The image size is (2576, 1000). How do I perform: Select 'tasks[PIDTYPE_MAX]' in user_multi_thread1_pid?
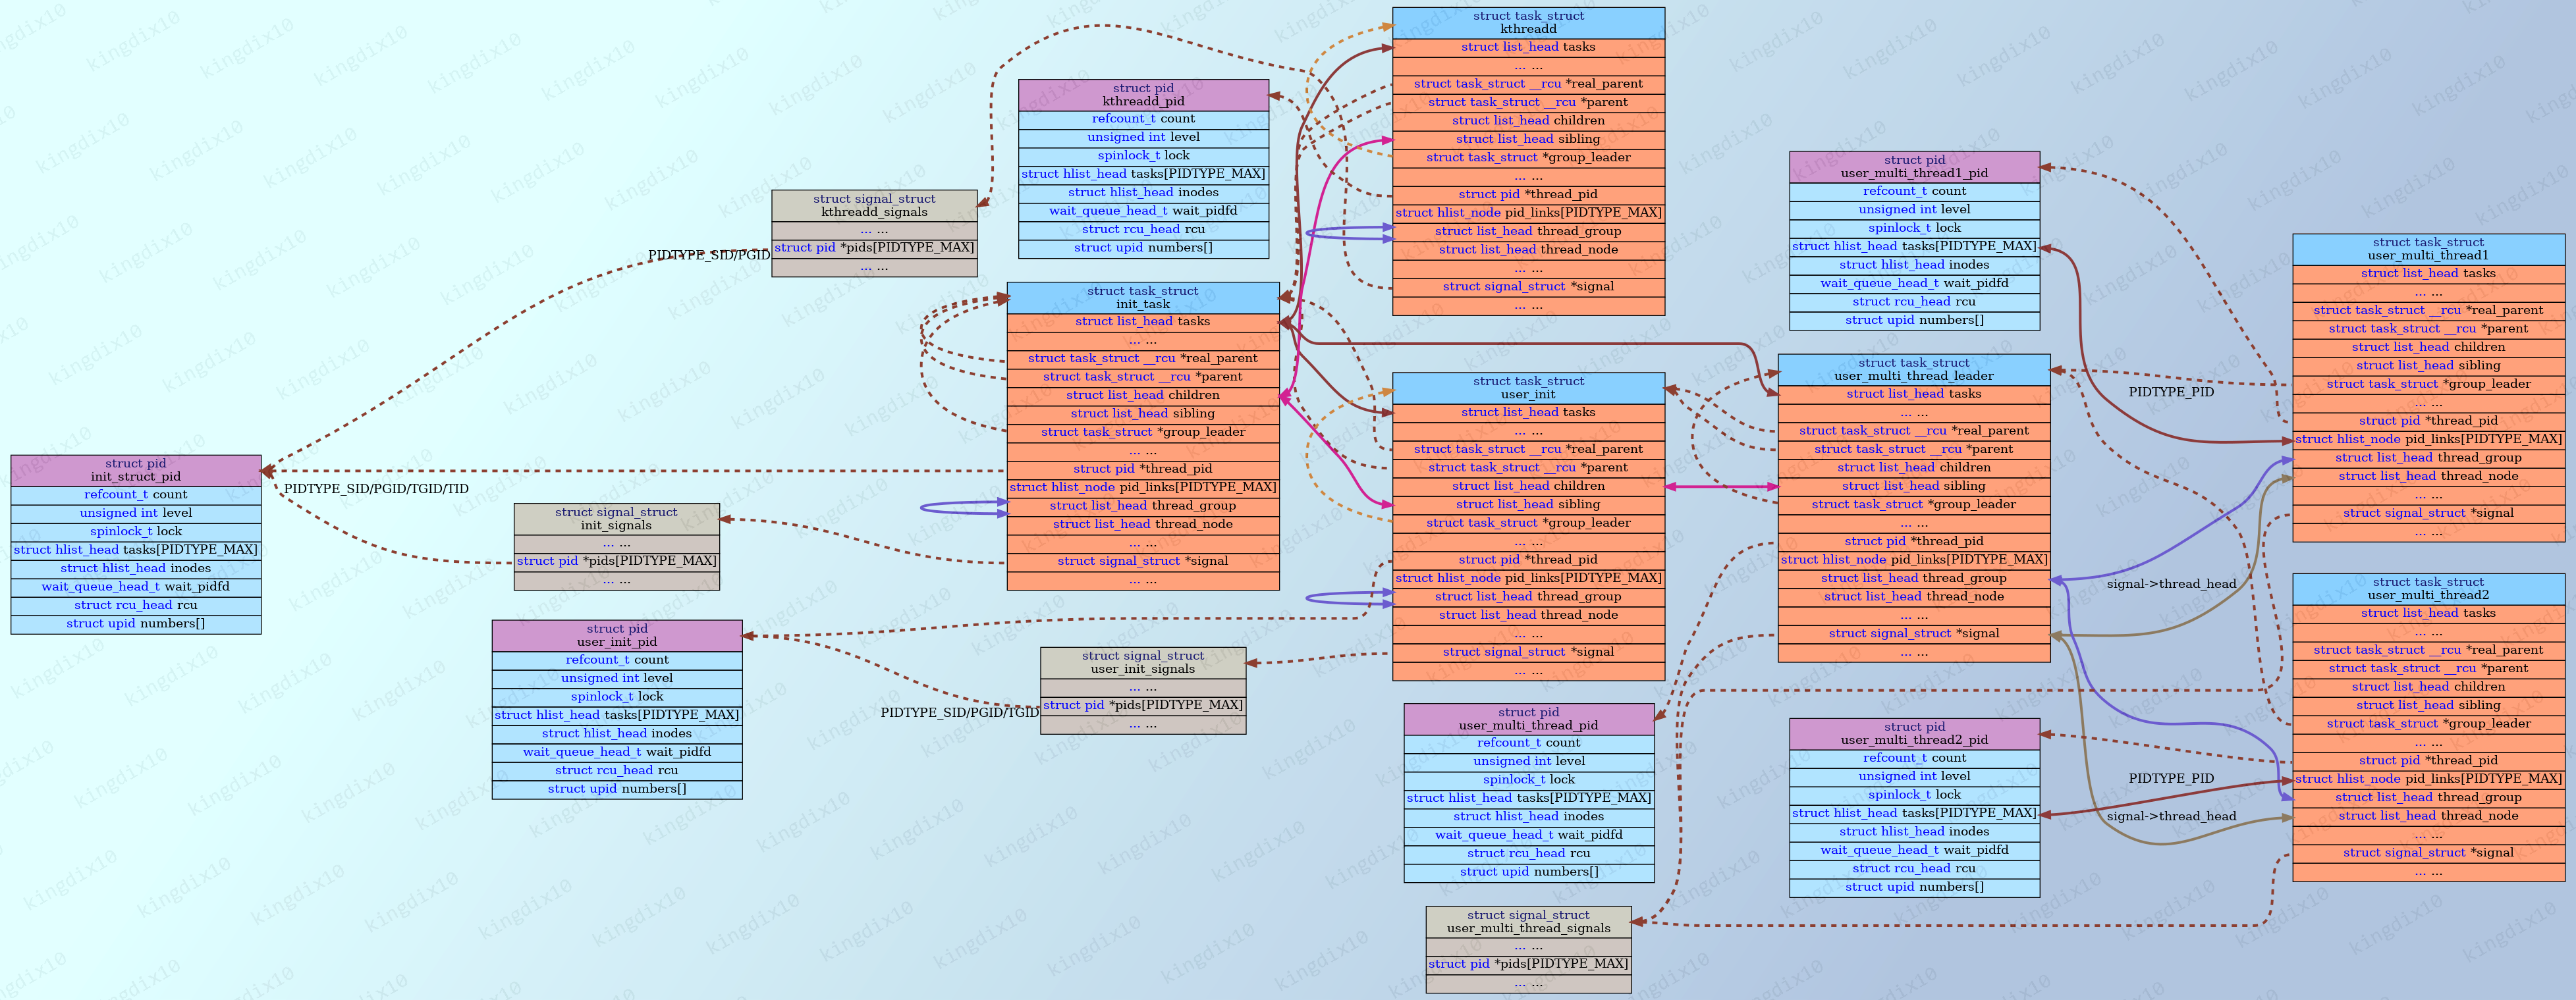[1914, 247]
